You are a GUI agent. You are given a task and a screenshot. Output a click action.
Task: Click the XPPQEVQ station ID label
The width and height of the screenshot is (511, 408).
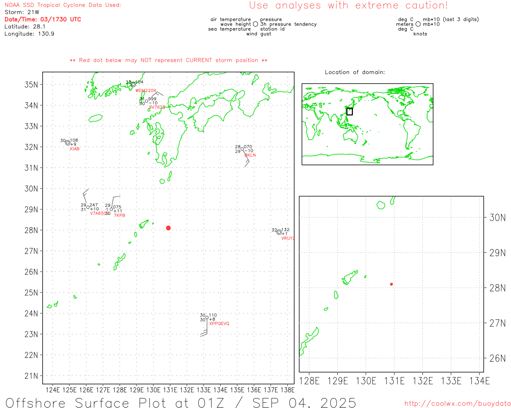coord(219,324)
